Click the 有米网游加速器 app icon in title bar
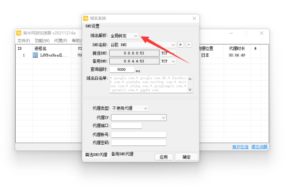This screenshot has height=194, width=285. [x=19, y=33]
